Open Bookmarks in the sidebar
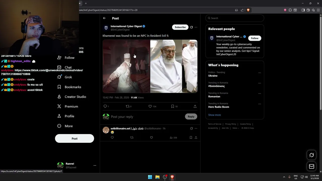The image size is (322, 181). point(69,87)
